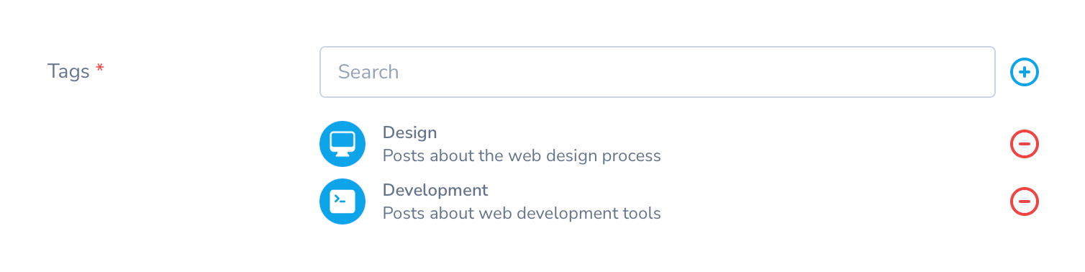Select the Development tag title

point(435,190)
